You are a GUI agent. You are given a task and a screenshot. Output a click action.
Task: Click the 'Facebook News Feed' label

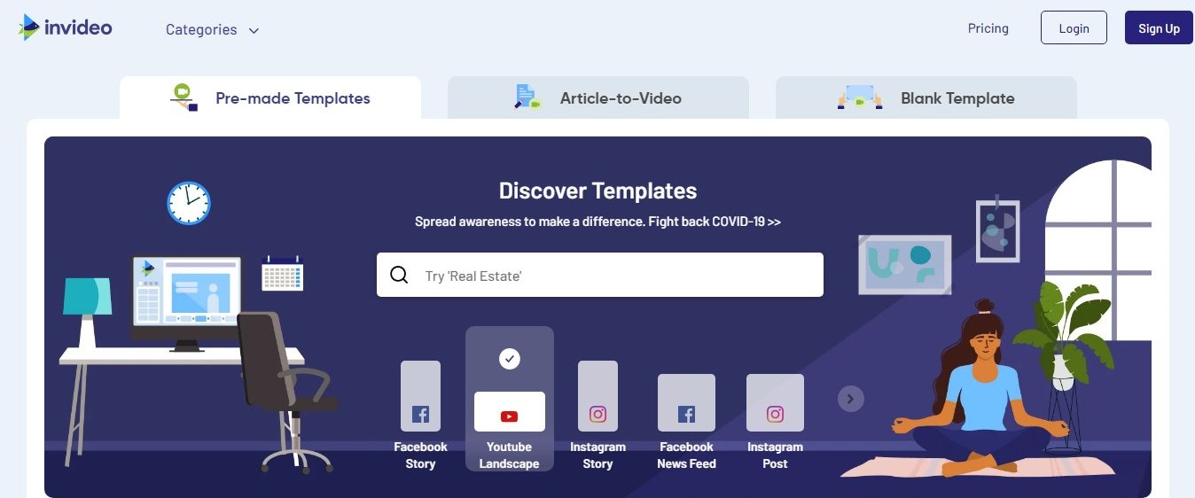click(x=686, y=455)
